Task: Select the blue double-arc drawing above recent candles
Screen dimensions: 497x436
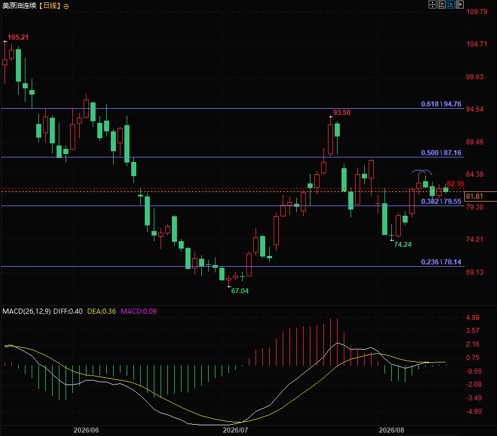Action: point(422,172)
